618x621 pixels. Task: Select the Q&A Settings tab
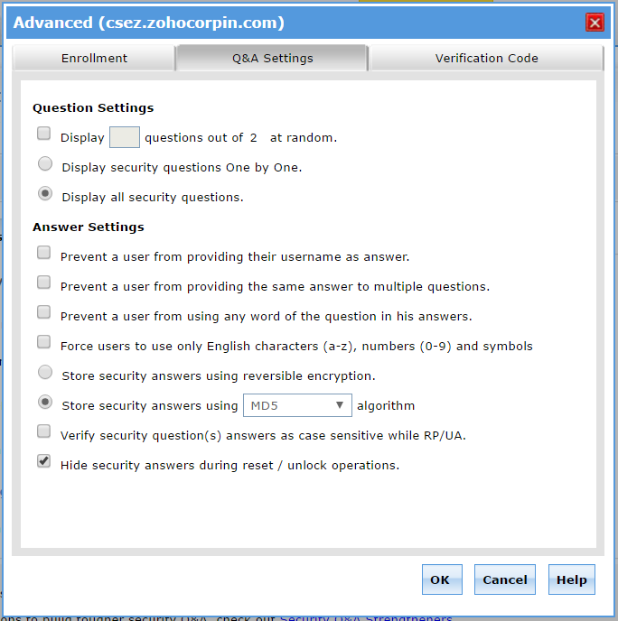(272, 58)
